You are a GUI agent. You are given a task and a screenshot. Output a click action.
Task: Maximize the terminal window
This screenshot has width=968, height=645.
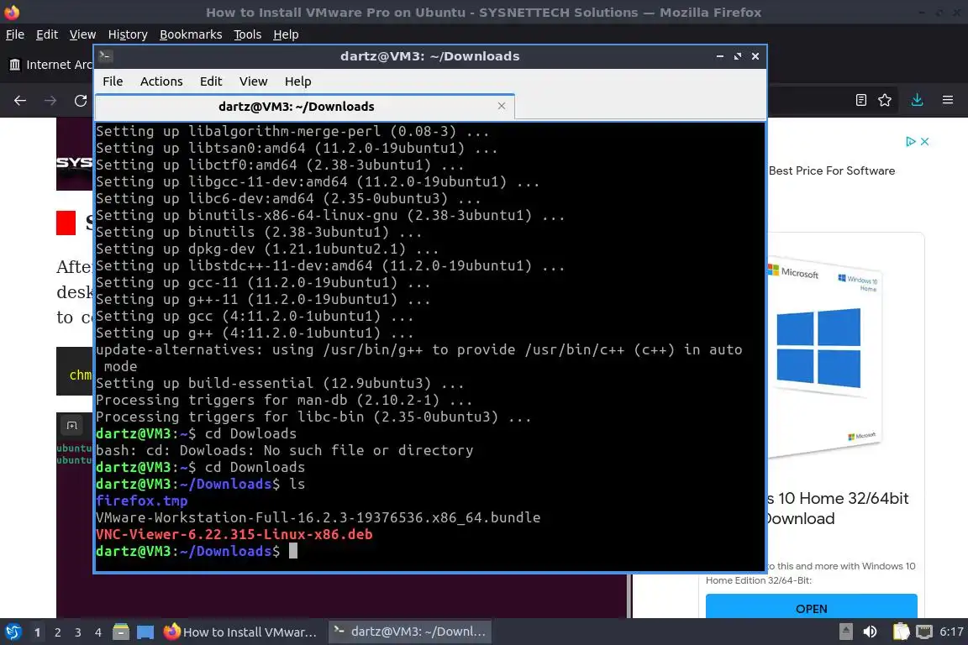click(x=738, y=56)
